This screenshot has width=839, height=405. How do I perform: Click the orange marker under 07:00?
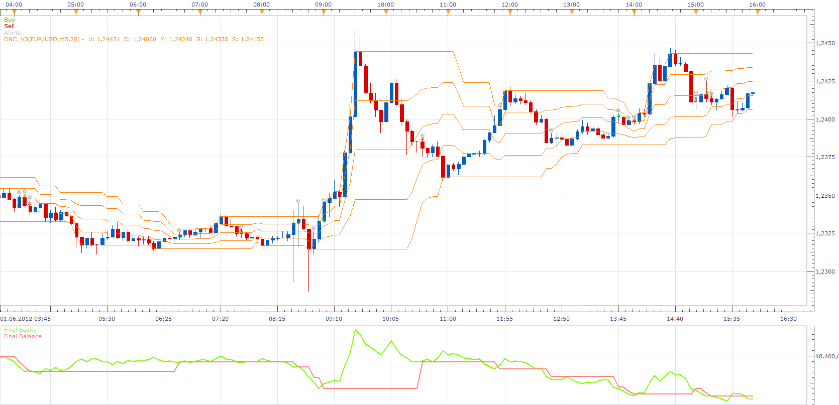200,12
